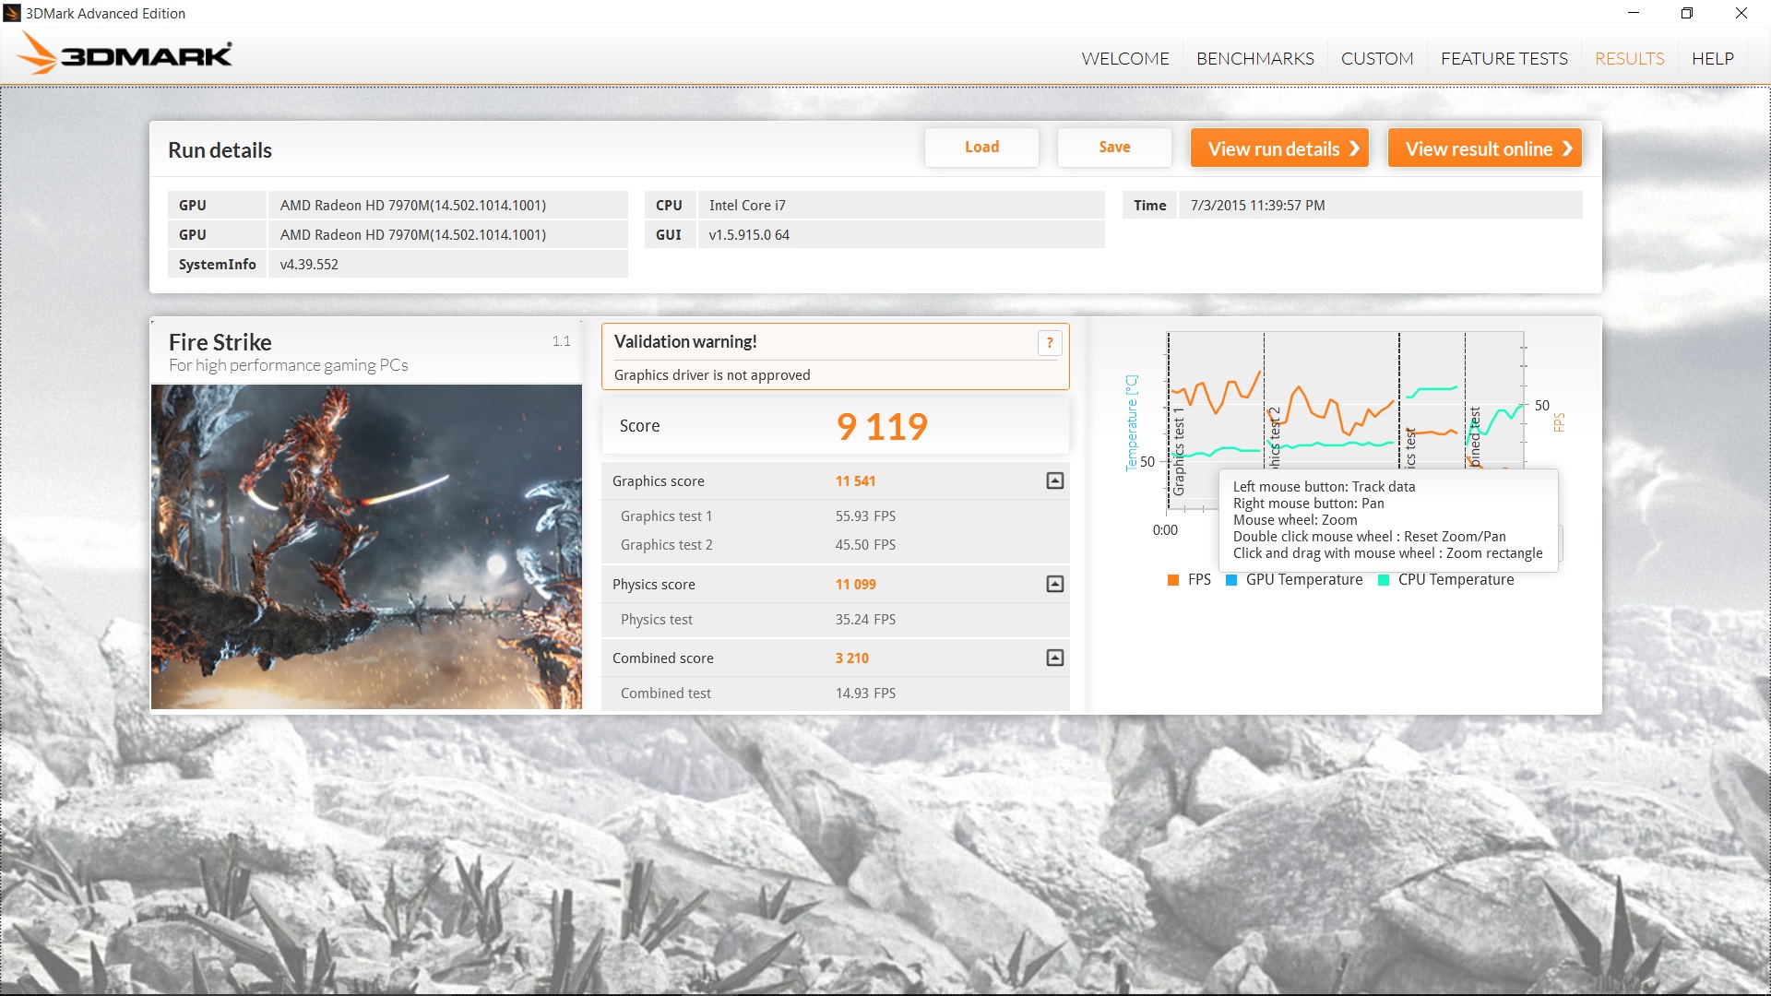Viewport: 1771px width, 996px height.
Task: Click the 14.93 FPS value
Action: pyautogui.click(x=865, y=694)
